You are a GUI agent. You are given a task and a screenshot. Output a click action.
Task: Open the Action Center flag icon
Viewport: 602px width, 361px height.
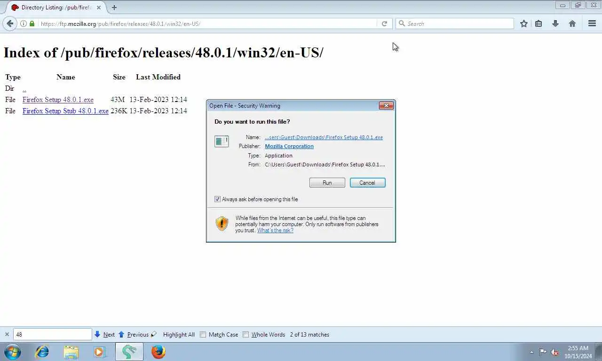point(543,352)
